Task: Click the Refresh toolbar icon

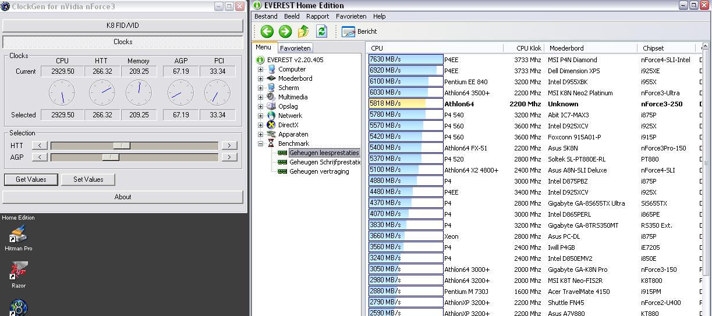Action: [321, 31]
